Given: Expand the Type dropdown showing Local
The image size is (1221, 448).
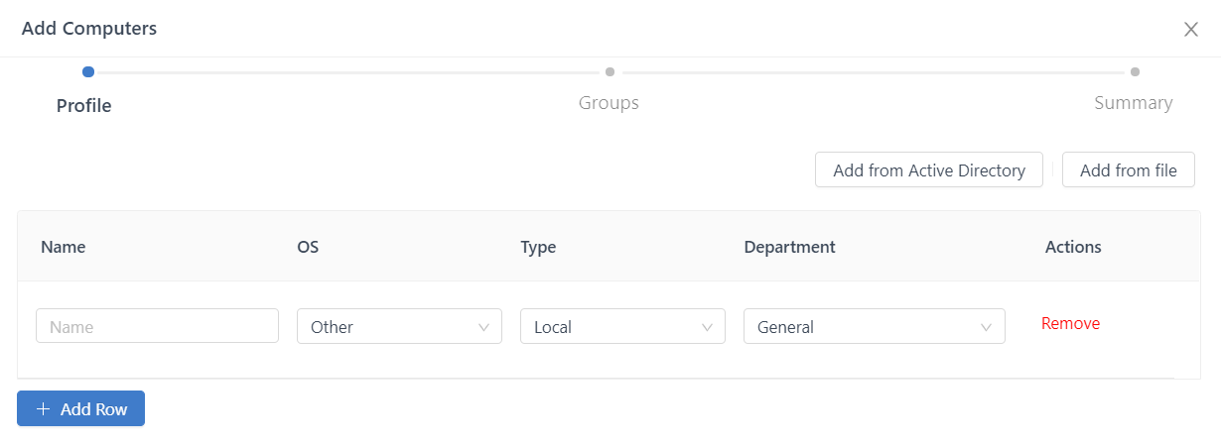Looking at the screenshot, I should point(622,326).
